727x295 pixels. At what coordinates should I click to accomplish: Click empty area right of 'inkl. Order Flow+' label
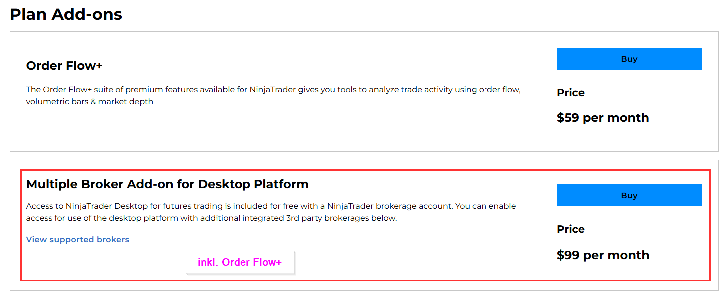tap(399, 262)
